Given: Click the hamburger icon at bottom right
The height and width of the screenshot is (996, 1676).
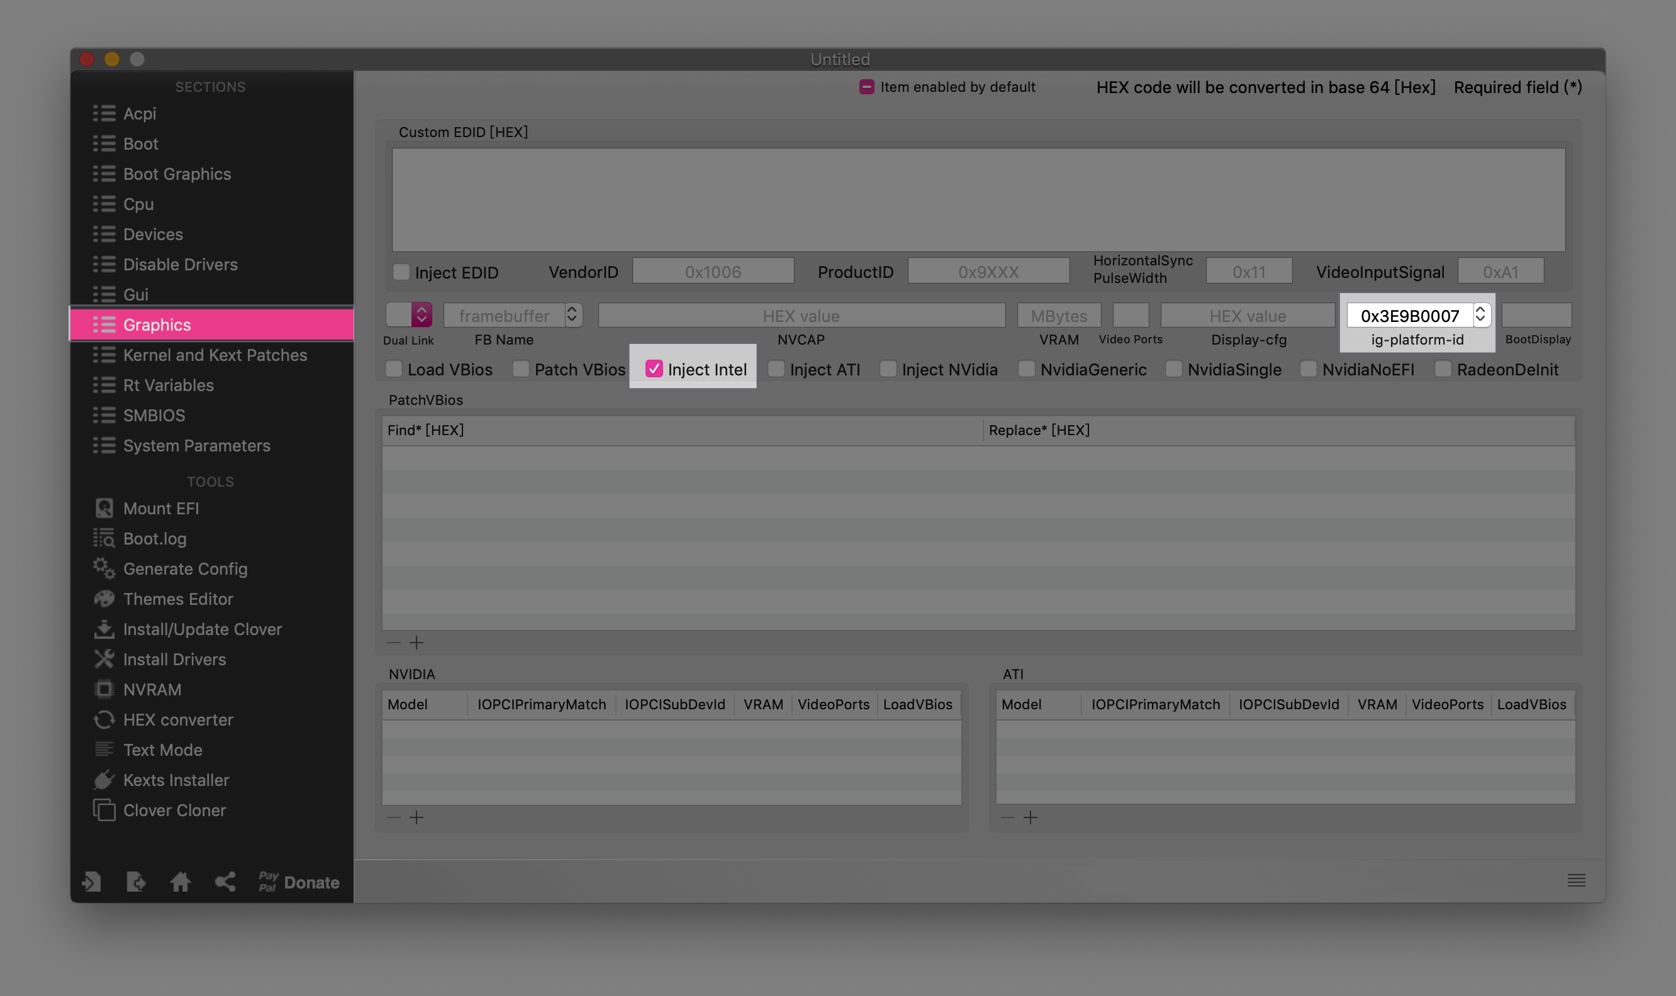Looking at the screenshot, I should [1576, 880].
